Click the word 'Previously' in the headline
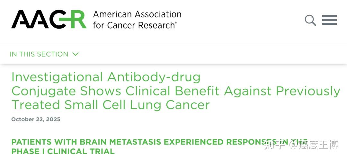 coord(308,91)
